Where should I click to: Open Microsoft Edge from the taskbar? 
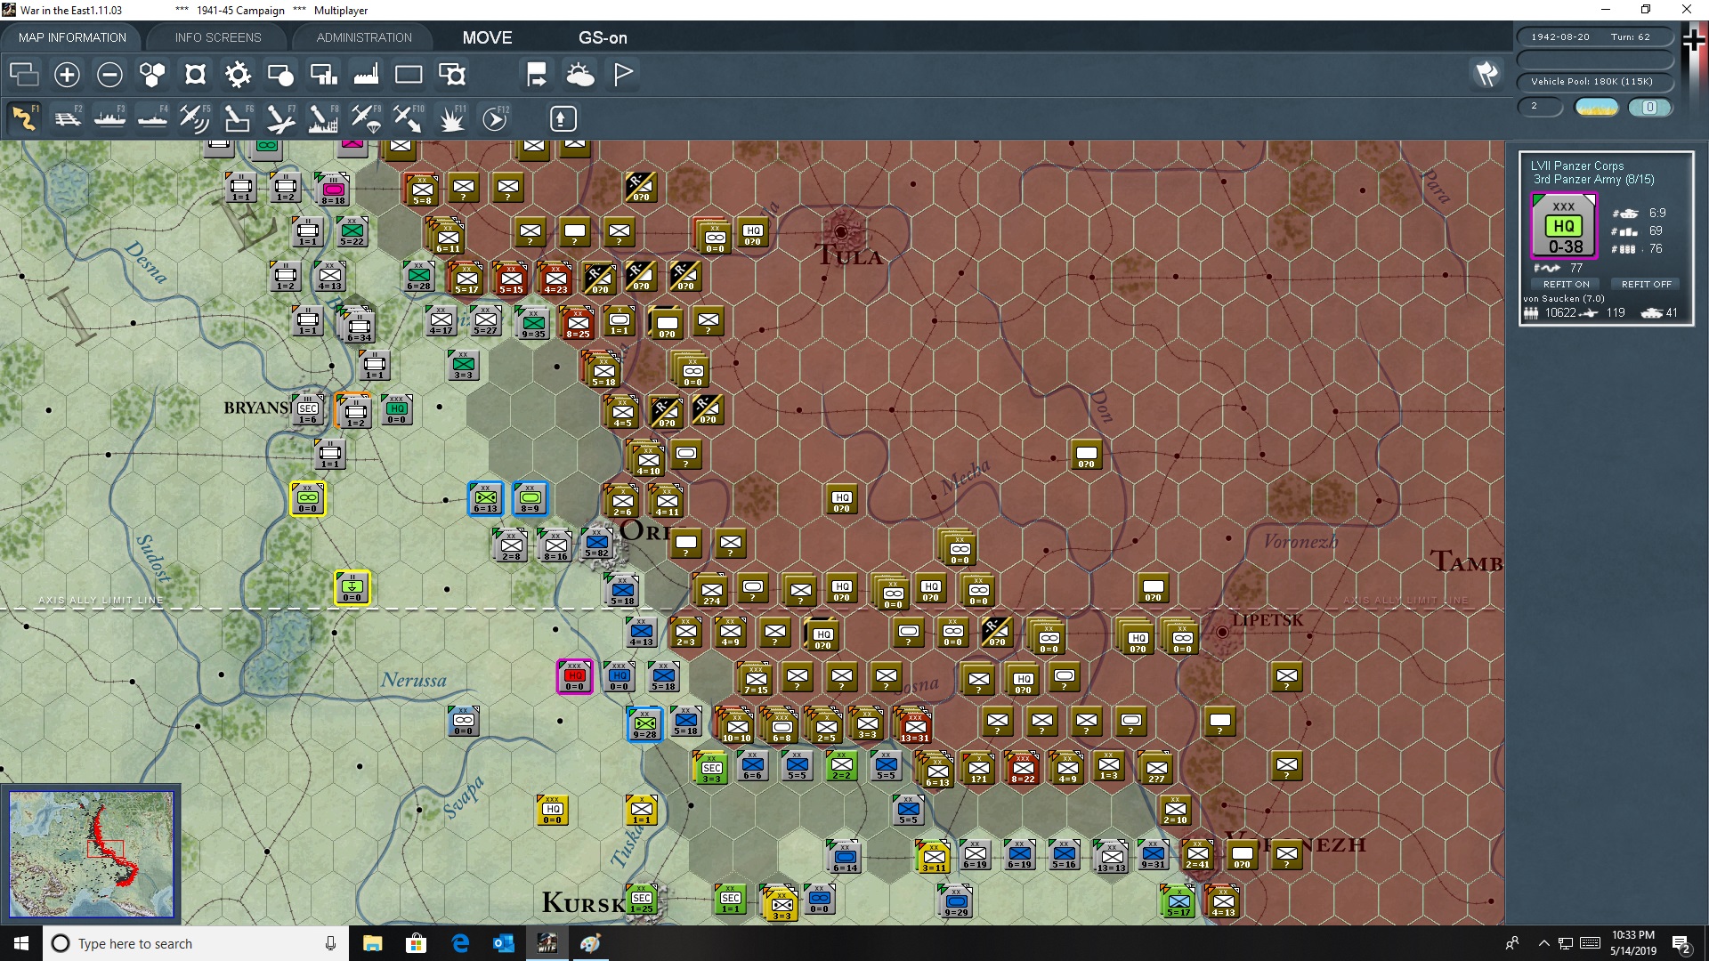point(460,943)
